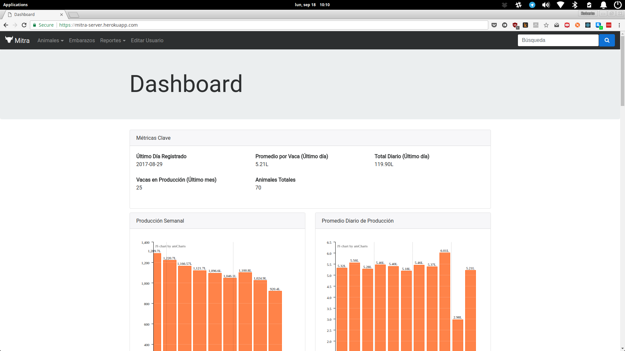Open the red LastPass extension icon
Image resolution: width=625 pixels, height=351 pixels.
pyautogui.click(x=609, y=25)
